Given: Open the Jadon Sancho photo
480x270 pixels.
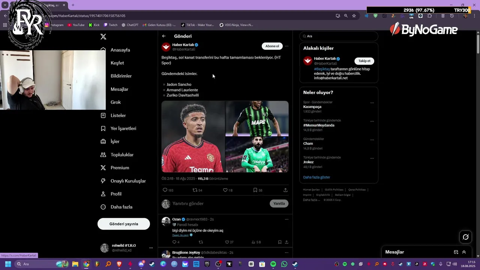Looking at the screenshot, I should click(x=193, y=136).
